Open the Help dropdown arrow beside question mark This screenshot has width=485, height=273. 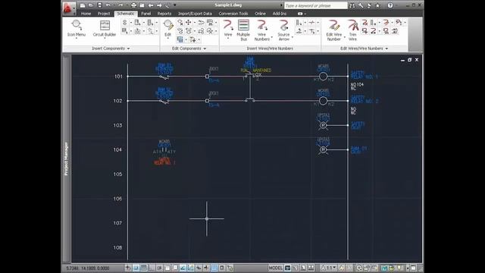[396, 5]
